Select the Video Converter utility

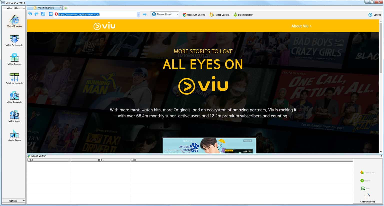tap(14, 97)
